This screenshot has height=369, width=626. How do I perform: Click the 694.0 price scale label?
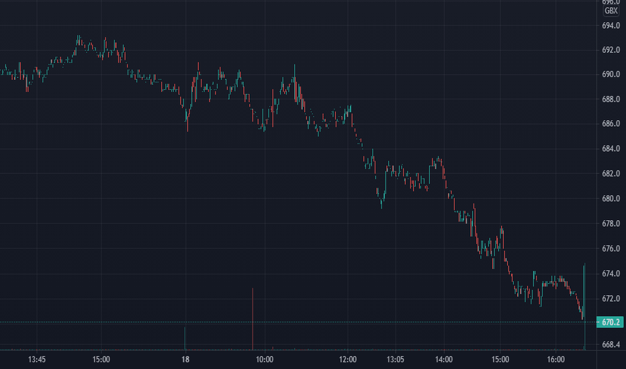tap(611, 25)
